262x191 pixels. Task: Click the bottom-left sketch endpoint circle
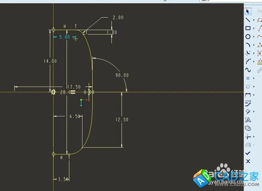pos(53,154)
